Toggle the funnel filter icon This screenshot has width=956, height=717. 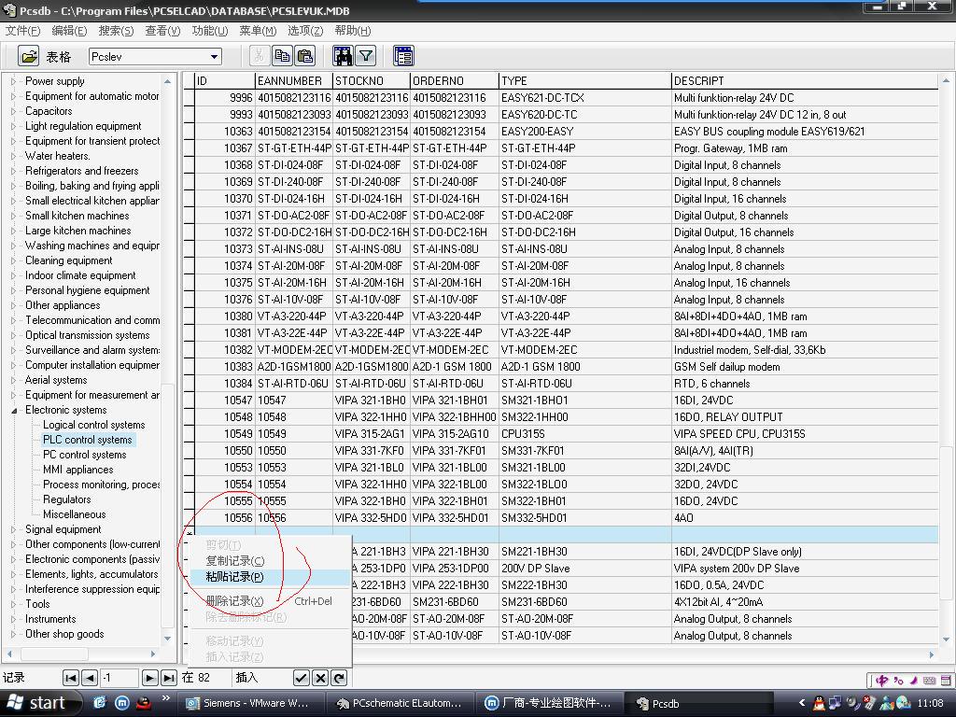[x=366, y=56]
